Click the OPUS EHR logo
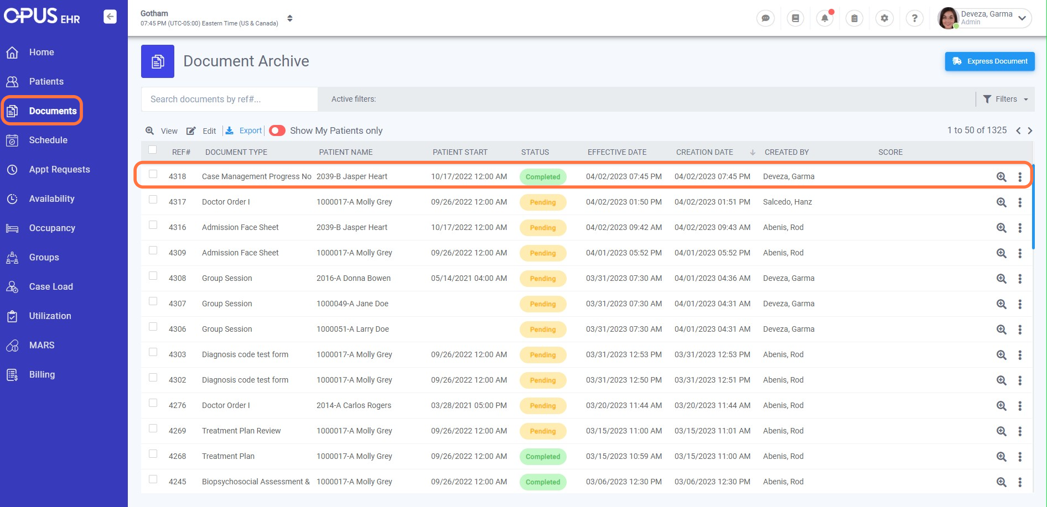 [x=42, y=16]
